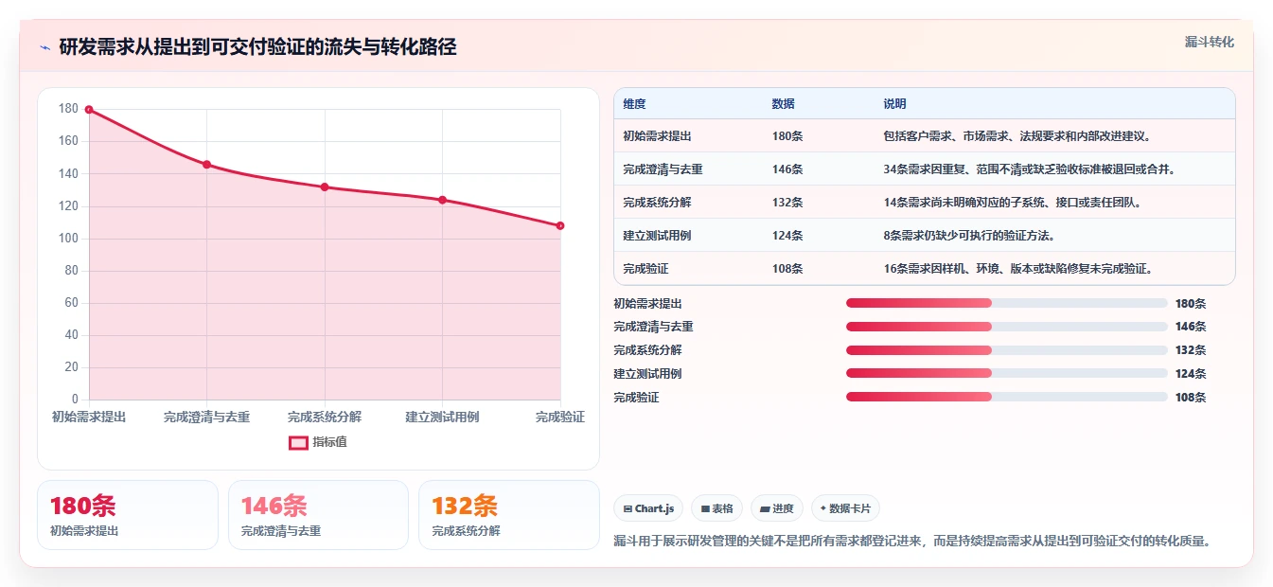Select the 表格 tag label
The width and height of the screenshot is (1273, 587).
(722, 509)
